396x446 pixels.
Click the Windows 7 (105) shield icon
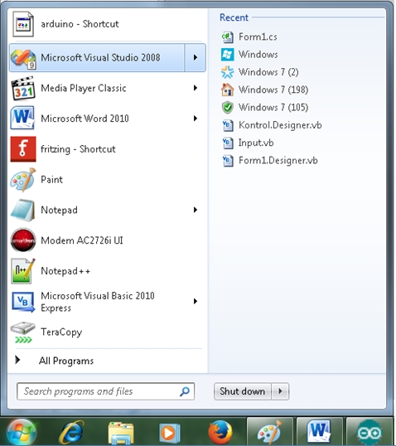pos(228,108)
